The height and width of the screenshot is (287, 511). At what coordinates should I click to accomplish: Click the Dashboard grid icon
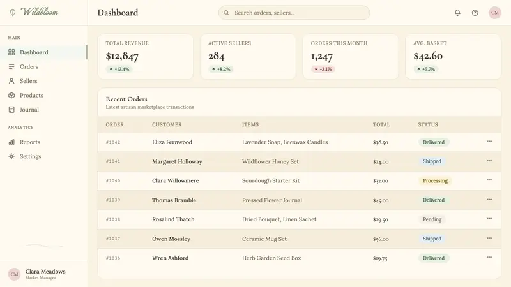tap(11, 52)
